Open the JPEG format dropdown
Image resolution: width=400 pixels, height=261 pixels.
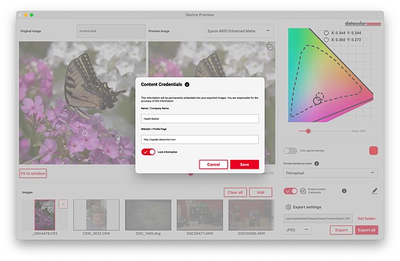297,230
